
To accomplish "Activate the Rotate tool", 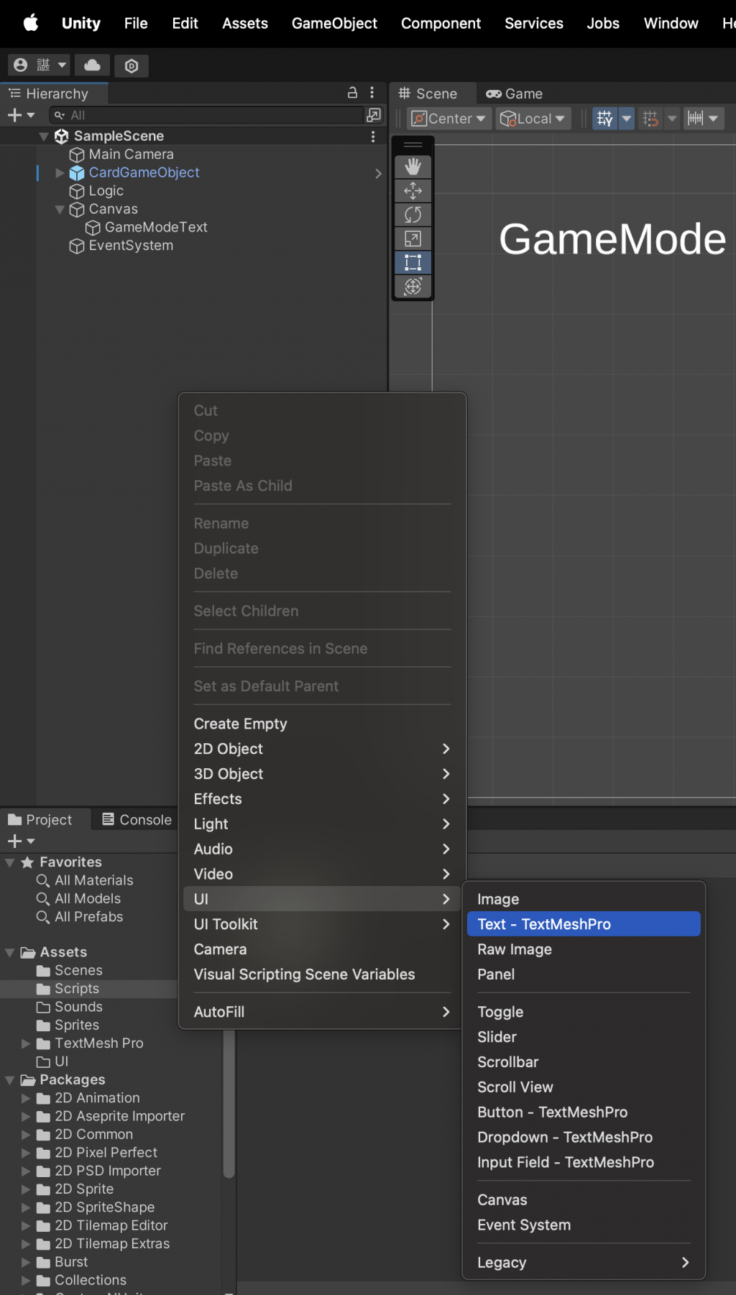I will 413,214.
